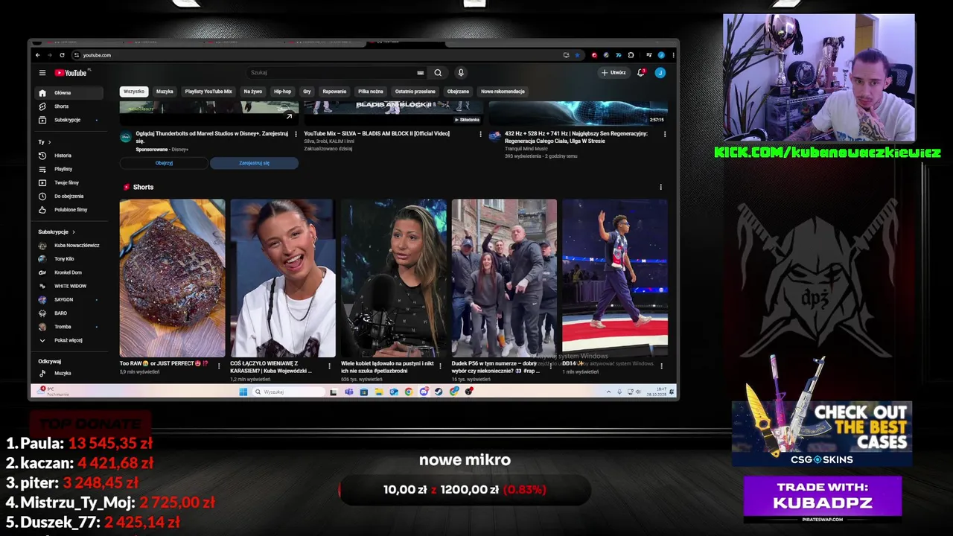This screenshot has height=536, width=953.
Task: Open options for YouTube Mix SILVA video
Action: pos(480,134)
